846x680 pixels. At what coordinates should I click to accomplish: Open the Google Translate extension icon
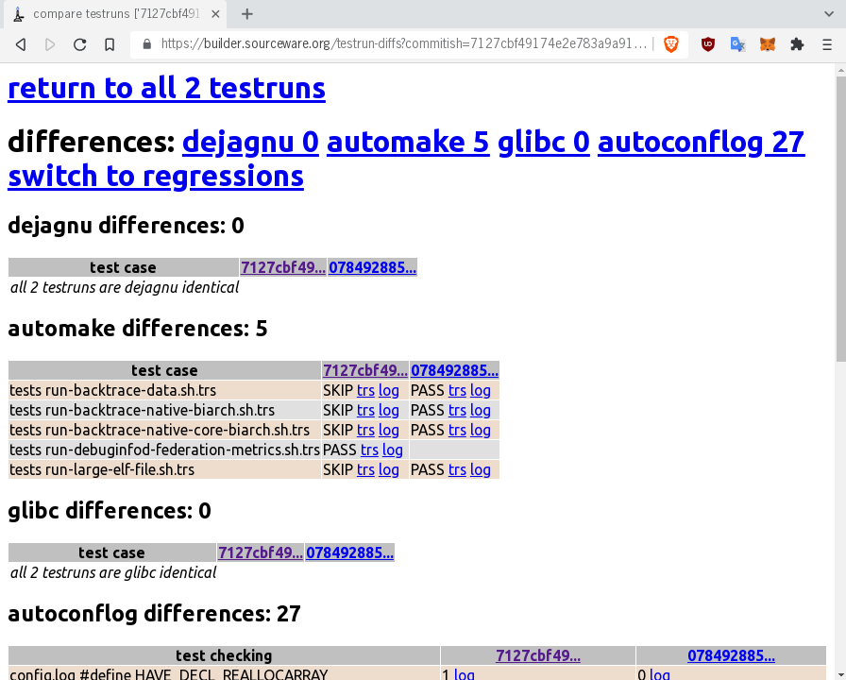(x=737, y=43)
